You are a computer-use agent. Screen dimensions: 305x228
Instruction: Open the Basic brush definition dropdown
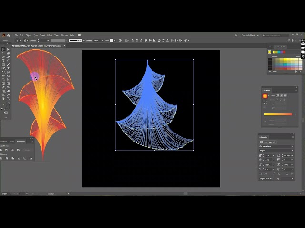tap(84, 40)
